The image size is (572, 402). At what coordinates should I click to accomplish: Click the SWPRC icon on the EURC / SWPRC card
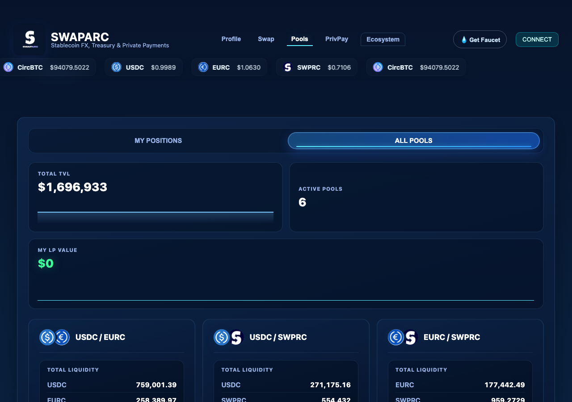coord(410,337)
